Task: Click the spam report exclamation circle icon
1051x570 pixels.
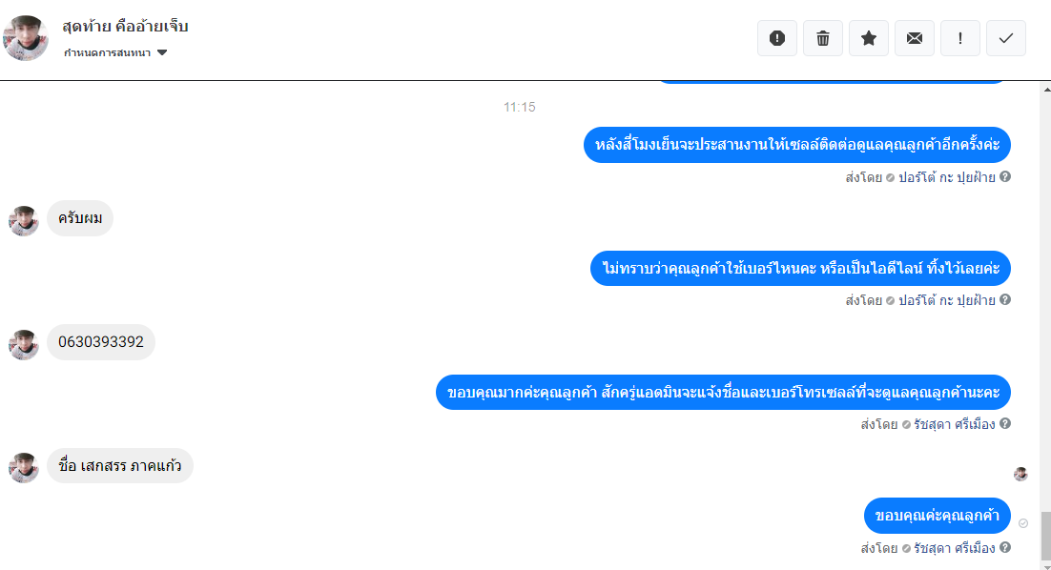Action: pos(777,38)
